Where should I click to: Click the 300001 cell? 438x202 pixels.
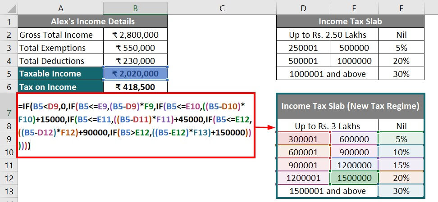click(x=303, y=139)
